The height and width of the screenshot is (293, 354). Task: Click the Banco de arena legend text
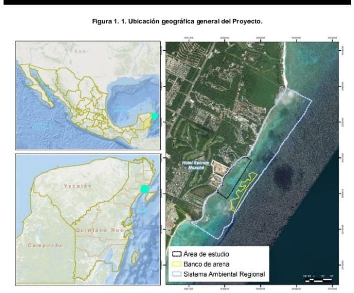206,264
